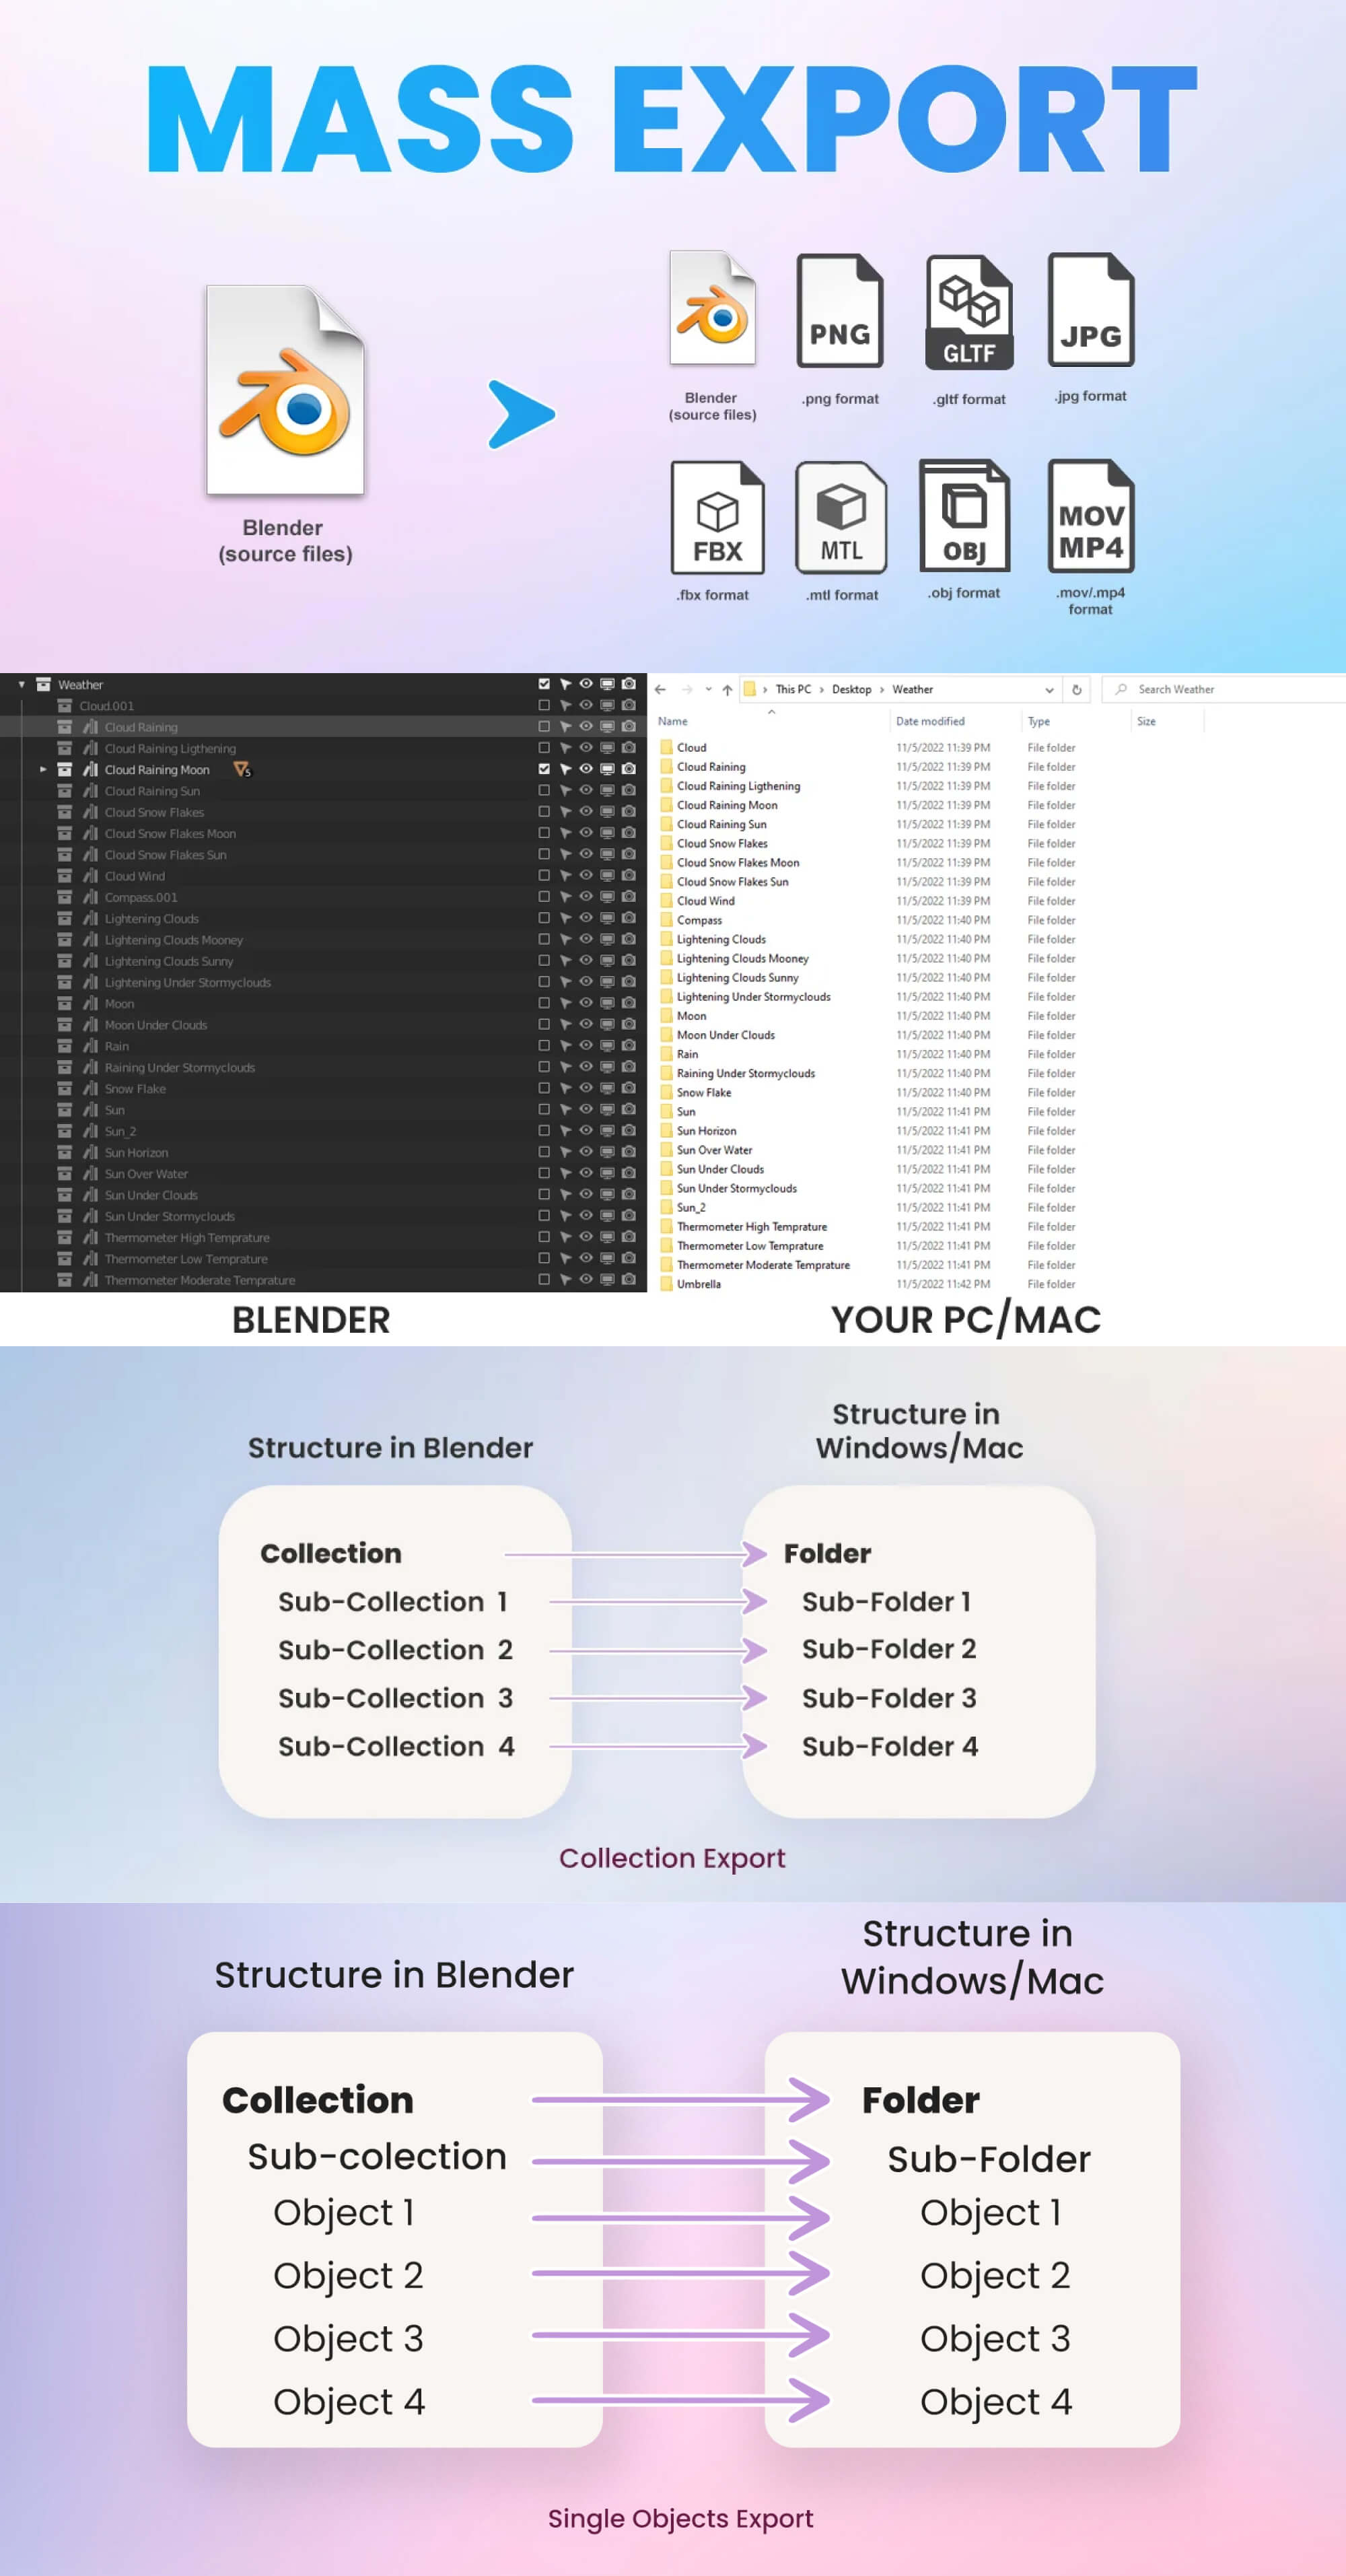
Task: Click the filter flag icon on the Weather collection row
Action: [x=565, y=683]
